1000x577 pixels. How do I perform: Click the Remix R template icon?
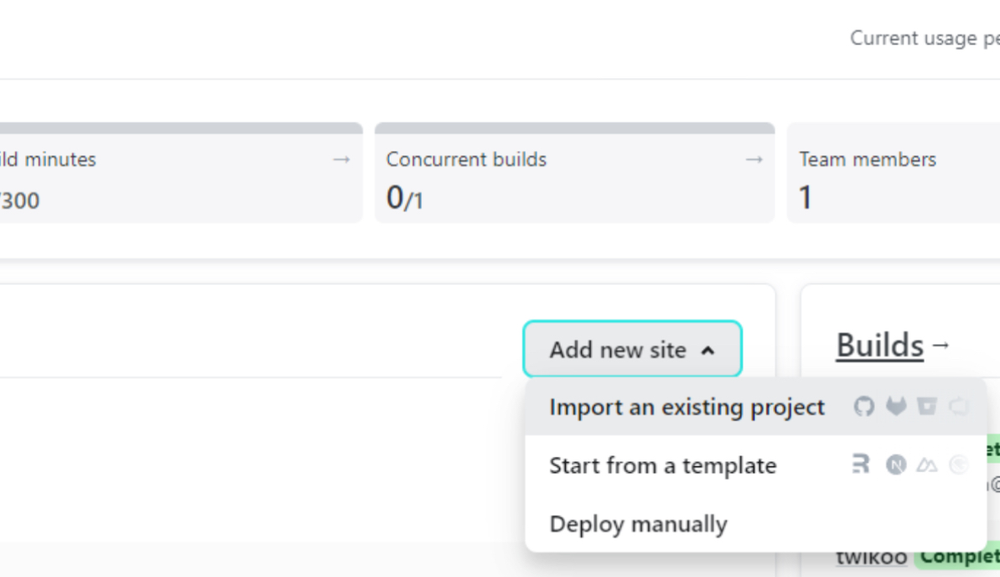(861, 464)
